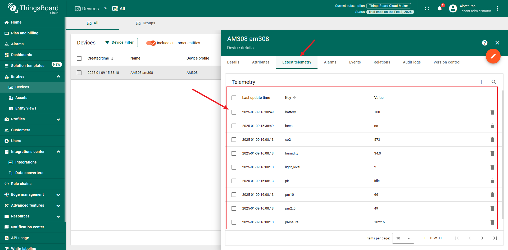Expand the Profiles sidebar section

click(x=58, y=119)
